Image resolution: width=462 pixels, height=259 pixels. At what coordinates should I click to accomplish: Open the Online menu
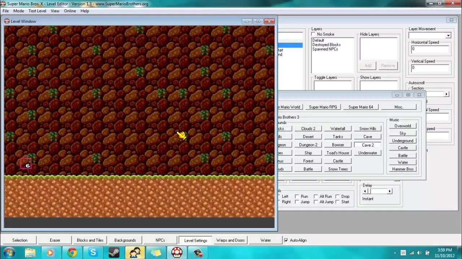click(x=70, y=11)
